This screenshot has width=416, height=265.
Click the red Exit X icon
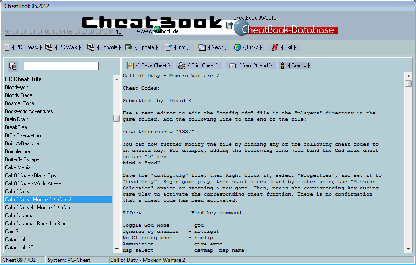pyautogui.click(x=275, y=48)
